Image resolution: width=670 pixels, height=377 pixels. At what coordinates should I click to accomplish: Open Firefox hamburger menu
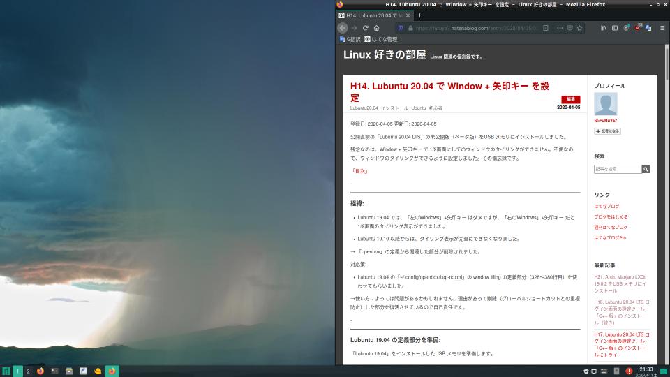pyautogui.click(x=662, y=28)
